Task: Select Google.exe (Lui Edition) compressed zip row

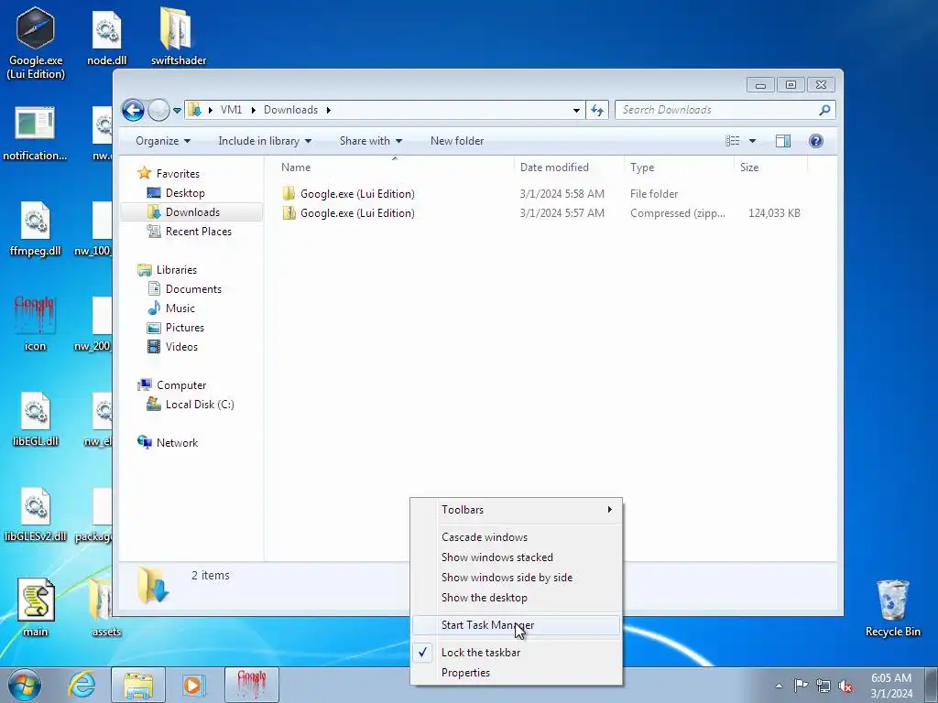Action: (x=541, y=212)
